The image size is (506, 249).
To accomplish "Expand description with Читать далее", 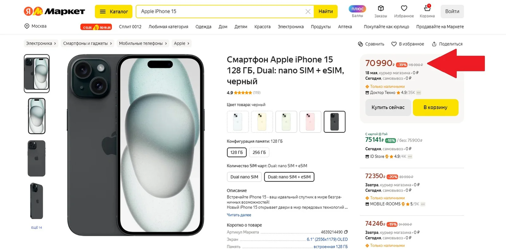I will click(239, 215).
